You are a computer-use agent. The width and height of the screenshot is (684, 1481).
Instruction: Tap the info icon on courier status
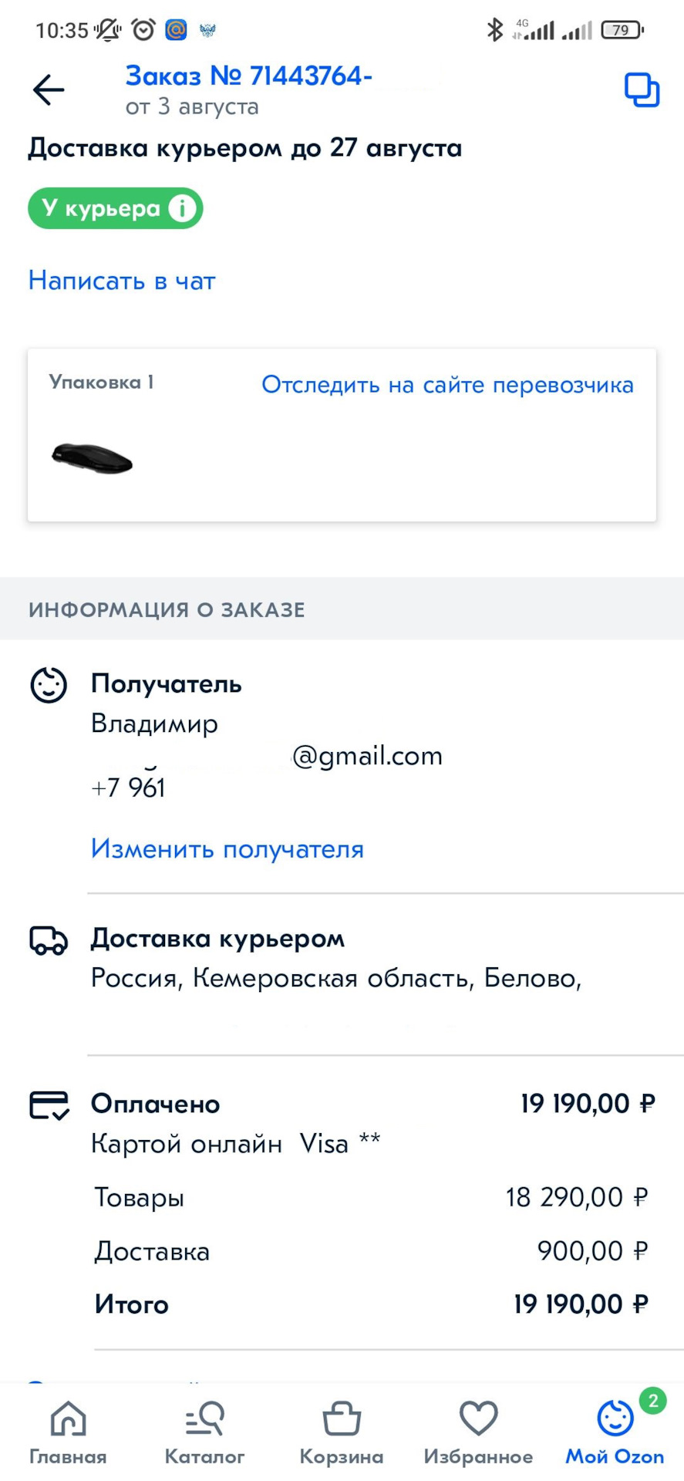(x=183, y=208)
